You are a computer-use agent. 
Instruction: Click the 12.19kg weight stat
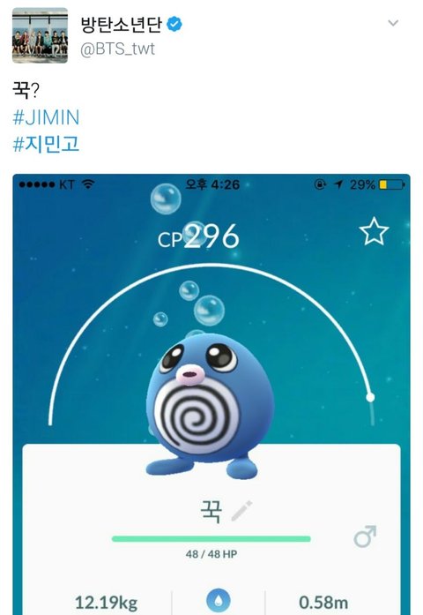[x=106, y=602]
